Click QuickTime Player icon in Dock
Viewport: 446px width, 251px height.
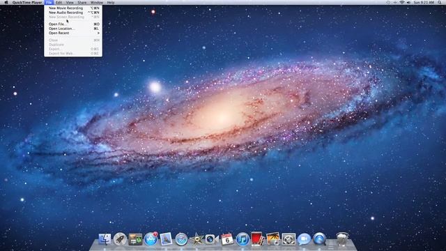click(x=319, y=239)
